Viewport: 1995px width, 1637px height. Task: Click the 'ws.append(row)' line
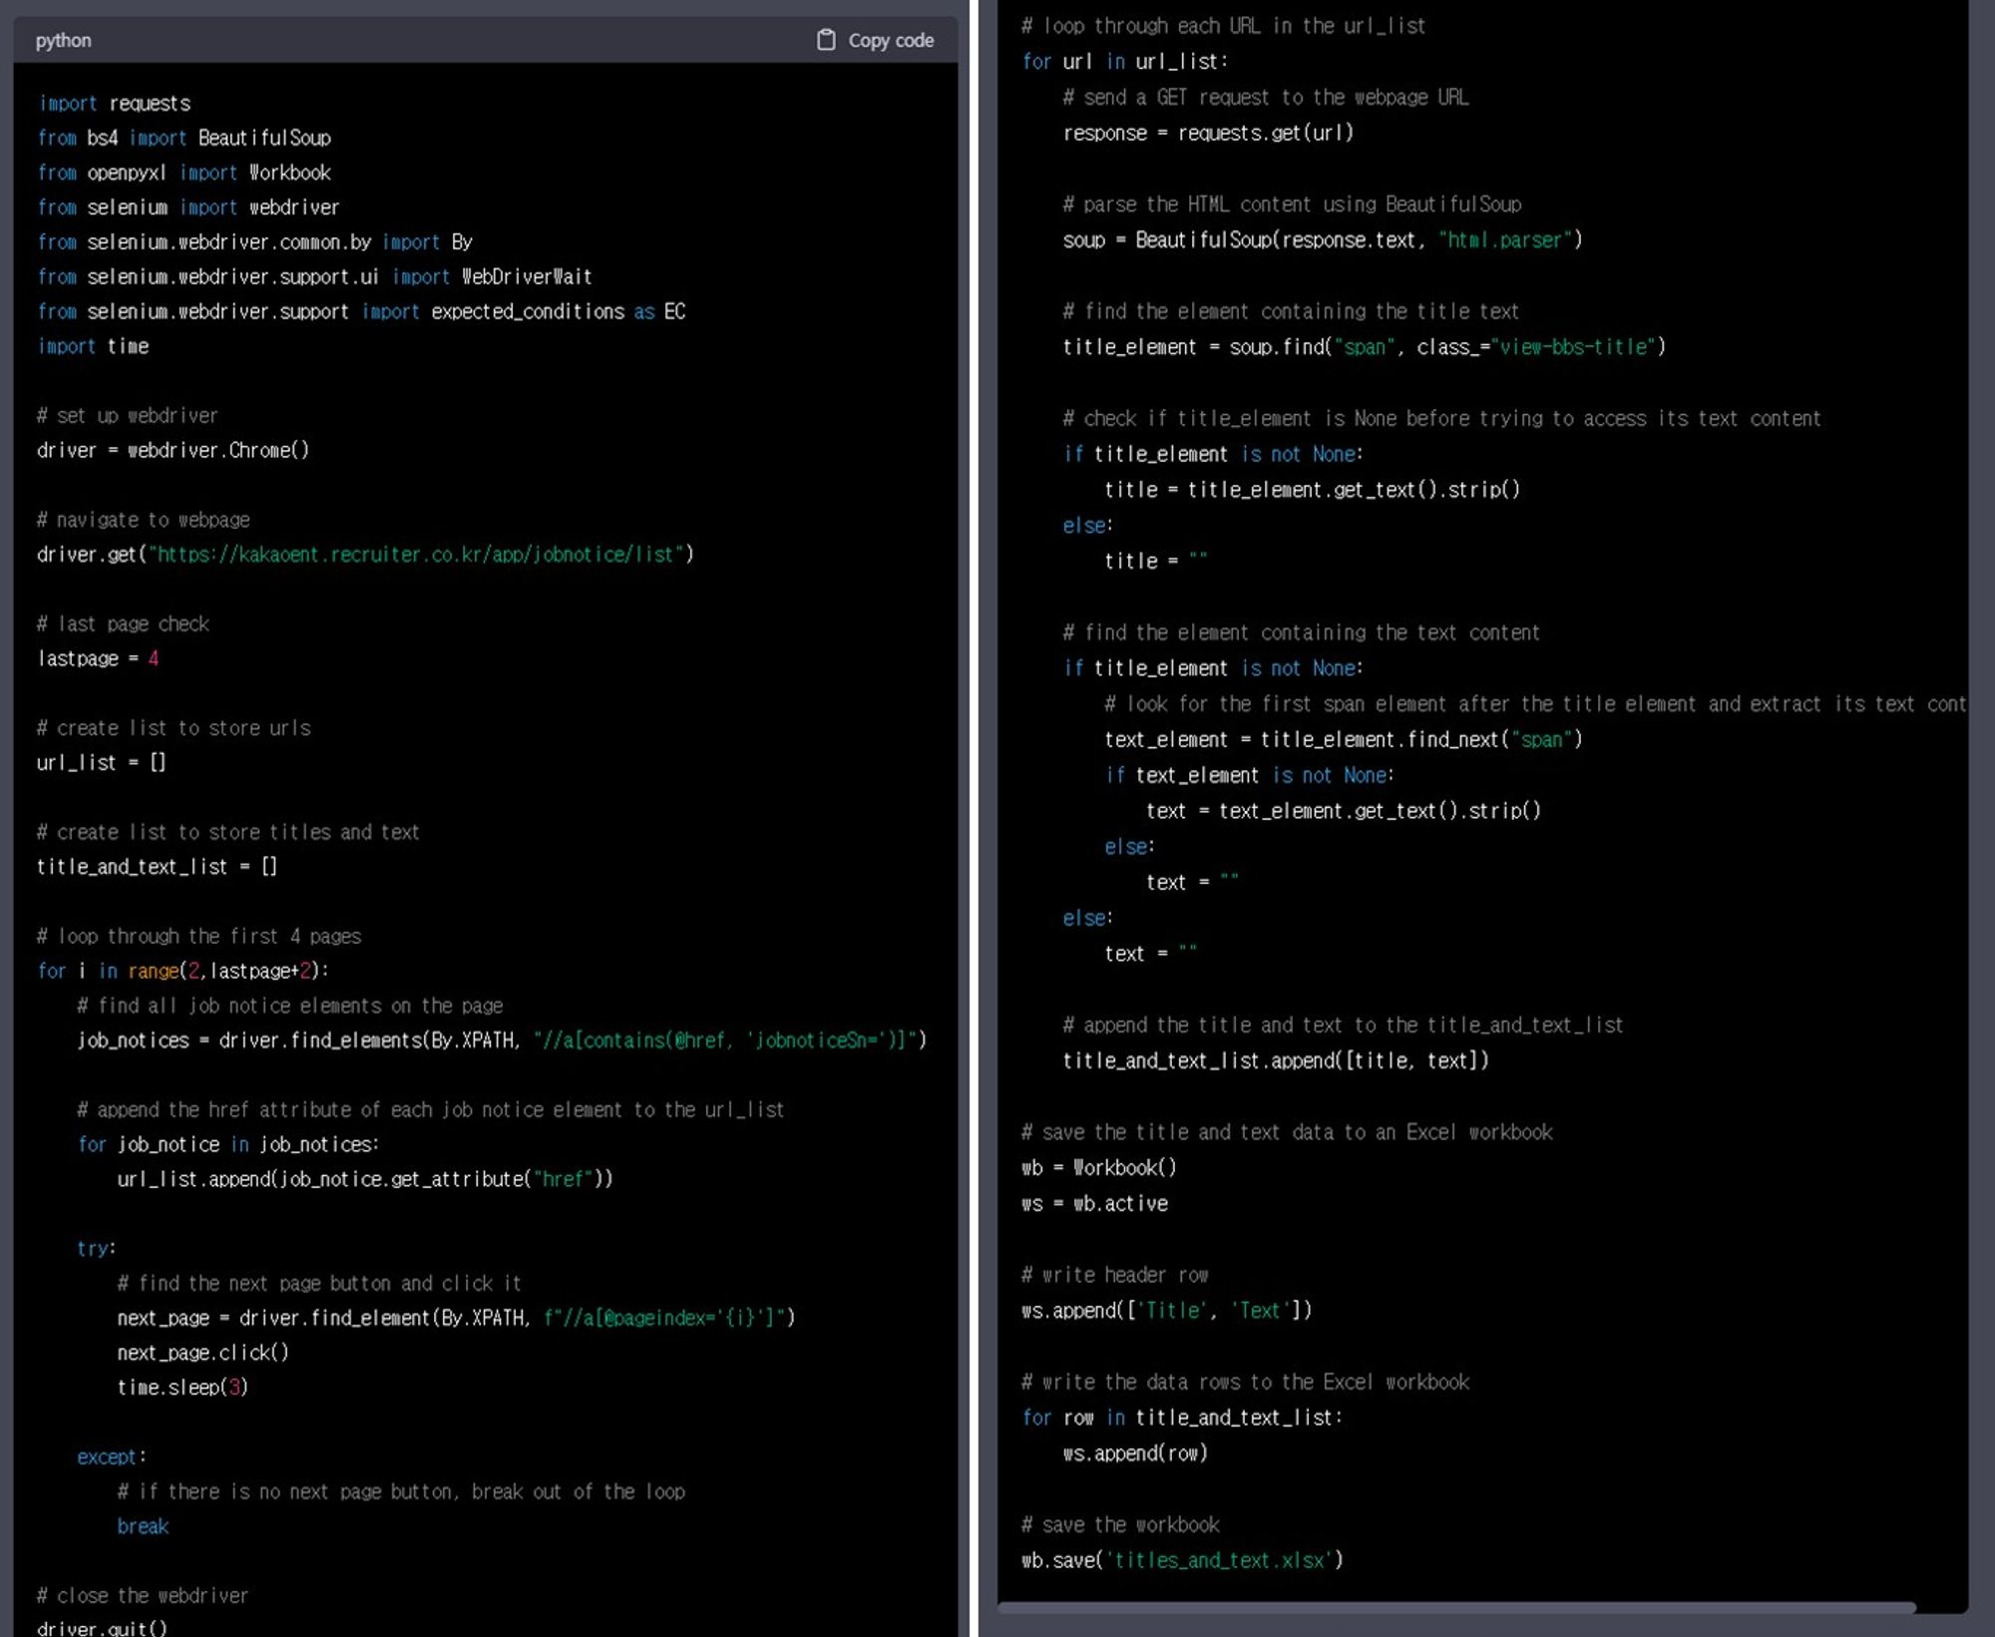tap(1134, 1453)
